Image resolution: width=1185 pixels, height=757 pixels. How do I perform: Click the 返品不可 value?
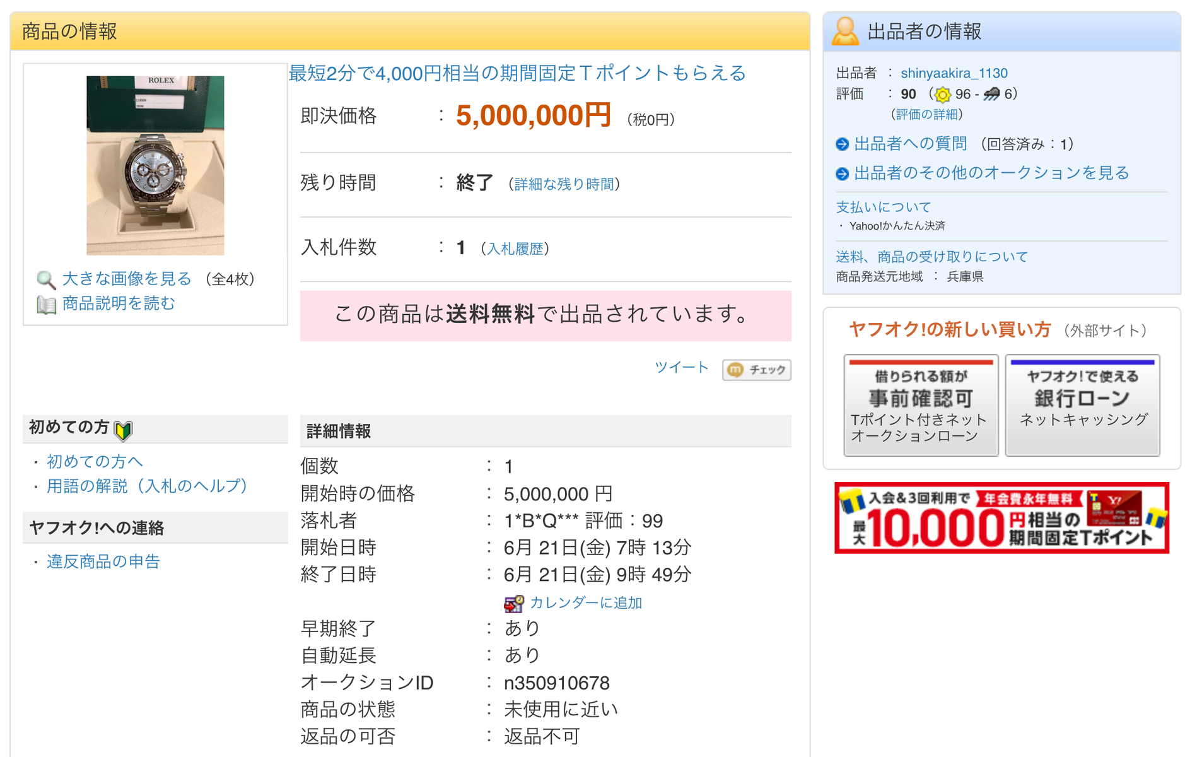pos(542,737)
